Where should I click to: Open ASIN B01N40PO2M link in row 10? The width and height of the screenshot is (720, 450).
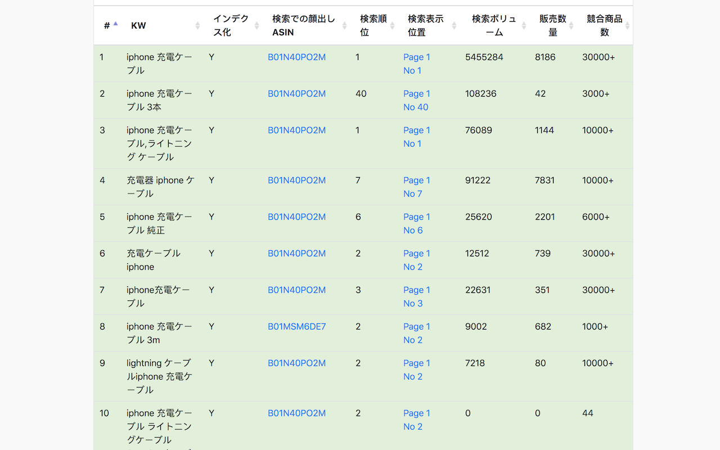coord(296,413)
